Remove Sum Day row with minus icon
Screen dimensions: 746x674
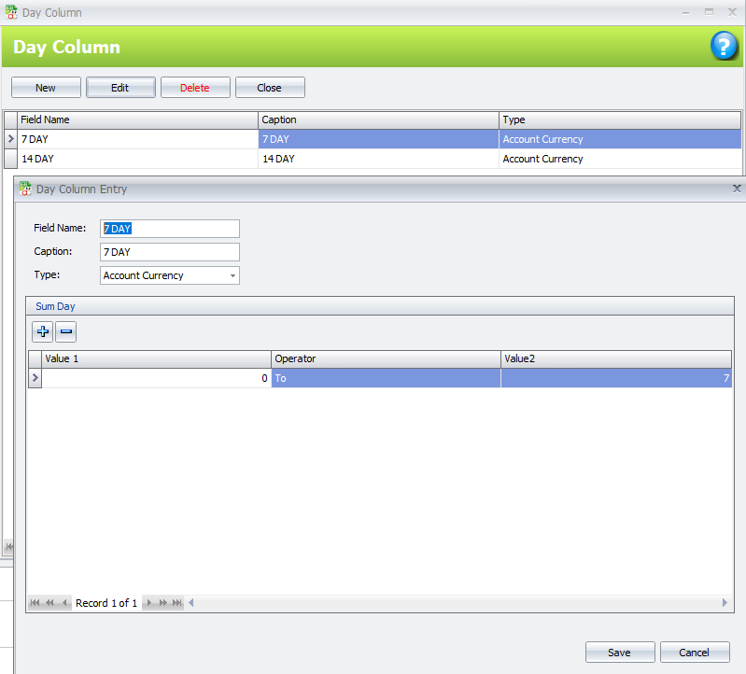pos(66,331)
